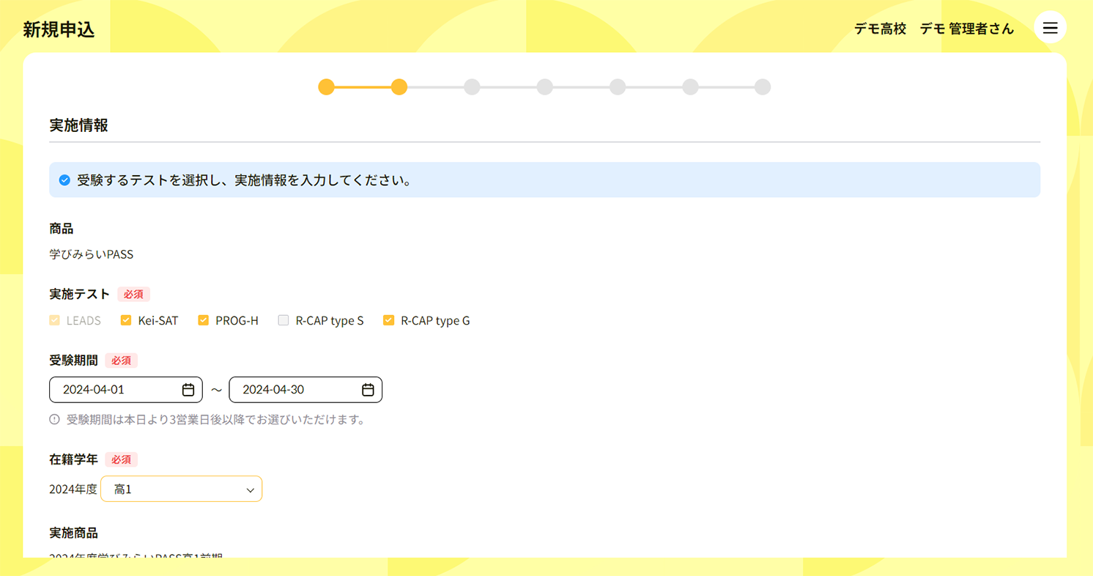Open calendar picker for end date
This screenshot has height=576, width=1093.
(x=368, y=390)
